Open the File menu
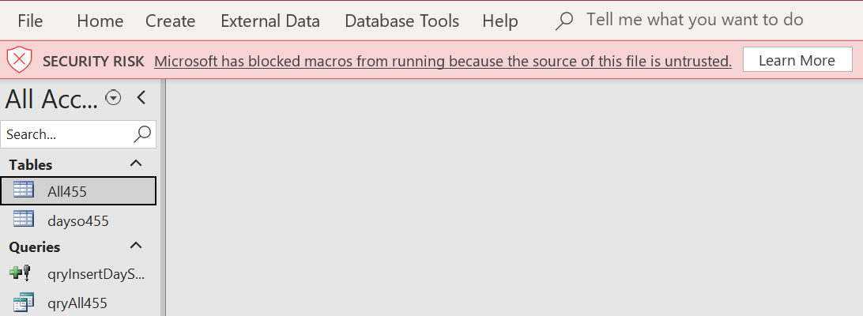 click(30, 21)
